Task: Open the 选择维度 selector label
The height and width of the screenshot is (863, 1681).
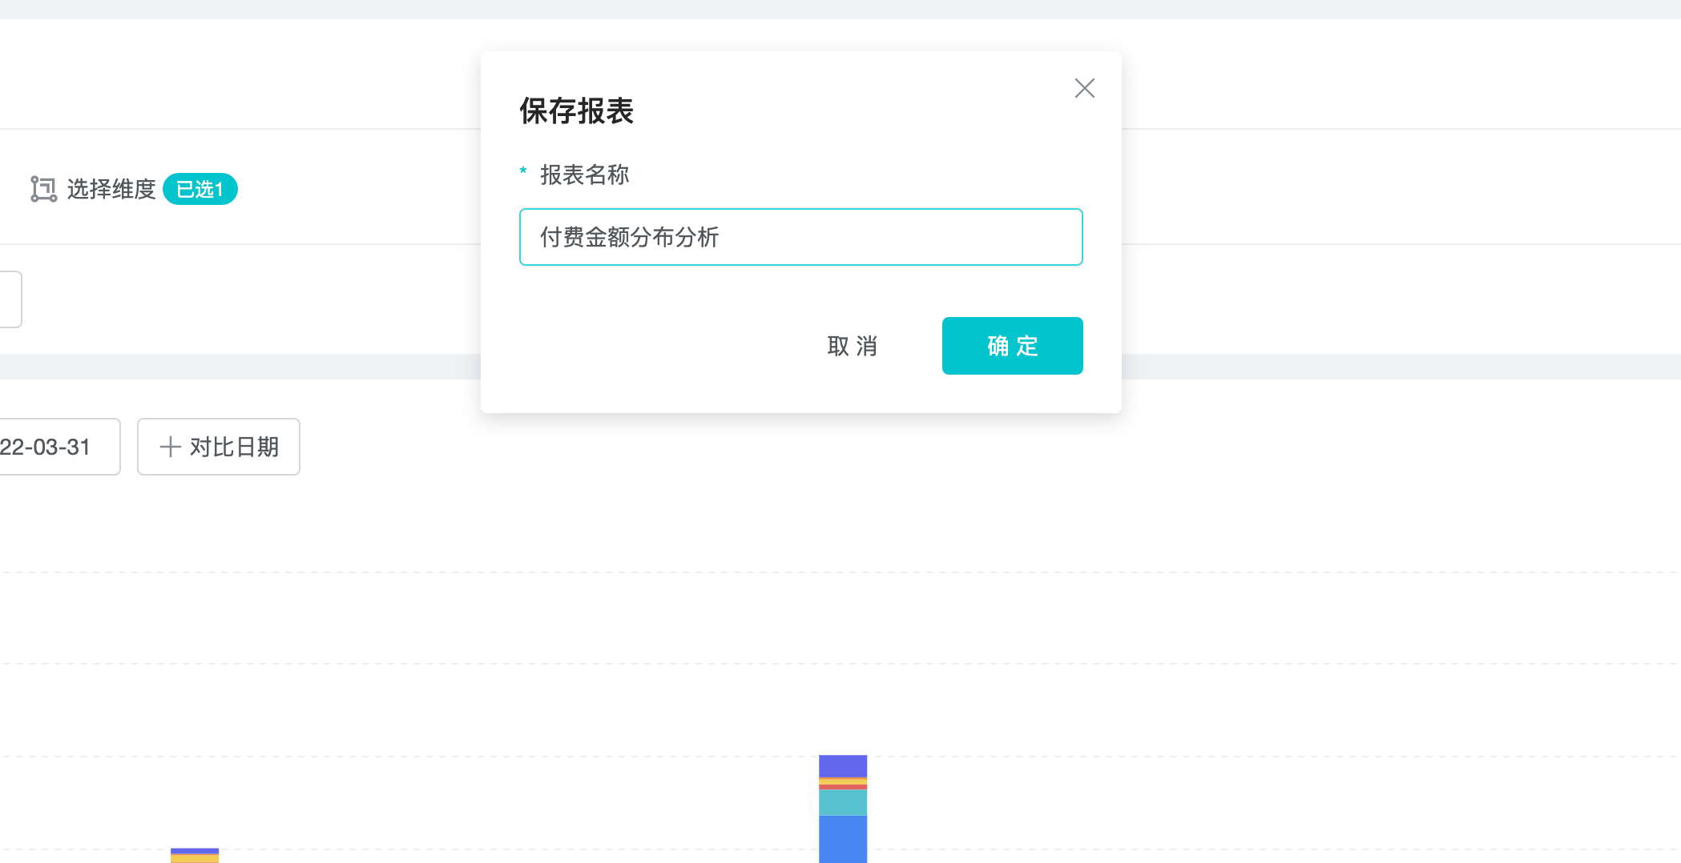Action: click(111, 189)
